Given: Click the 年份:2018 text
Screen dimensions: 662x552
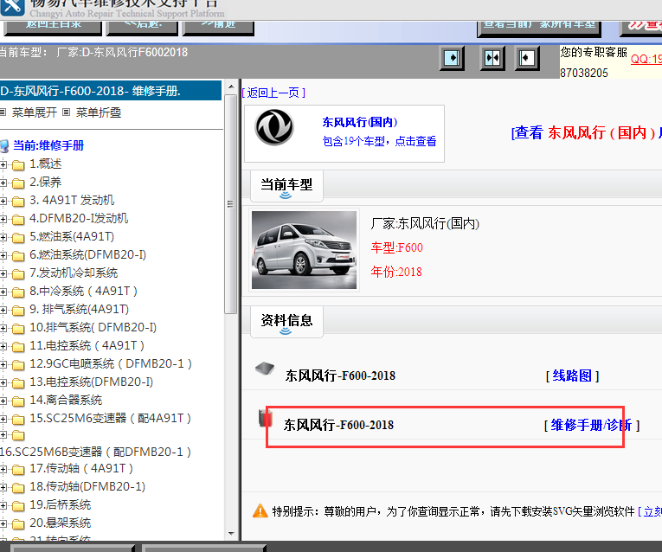Looking at the screenshot, I should [x=396, y=272].
